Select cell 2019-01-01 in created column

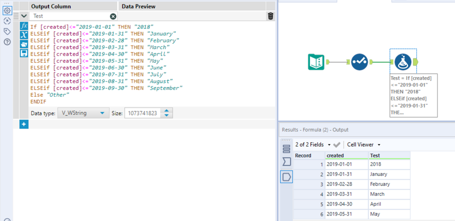[x=347, y=164]
